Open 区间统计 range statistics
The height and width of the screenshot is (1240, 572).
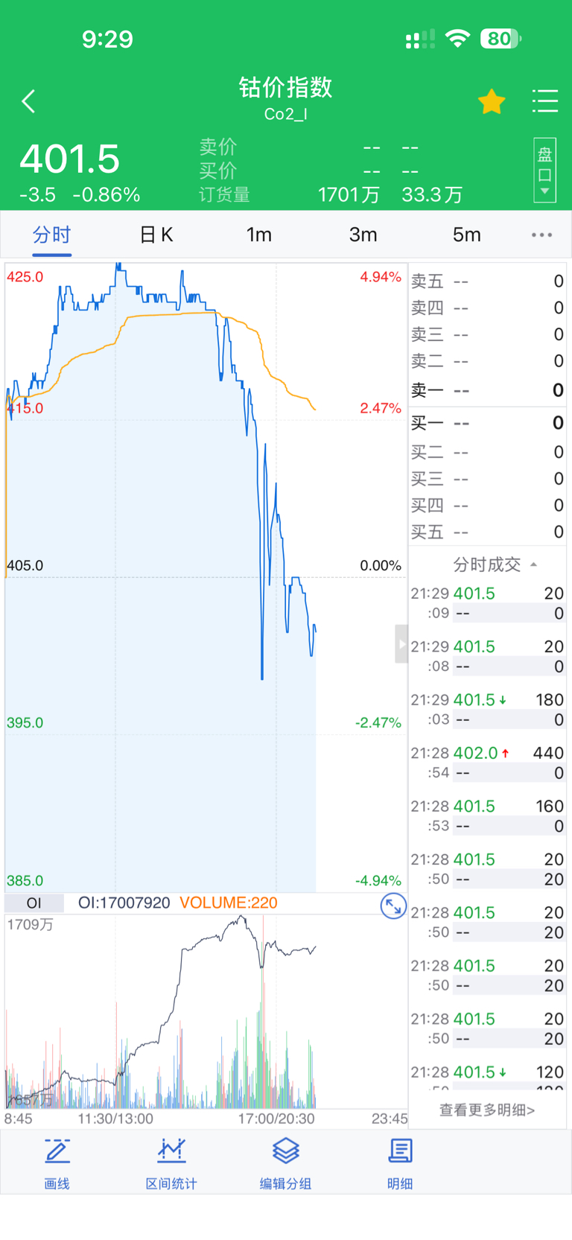[x=171, y=1163]
